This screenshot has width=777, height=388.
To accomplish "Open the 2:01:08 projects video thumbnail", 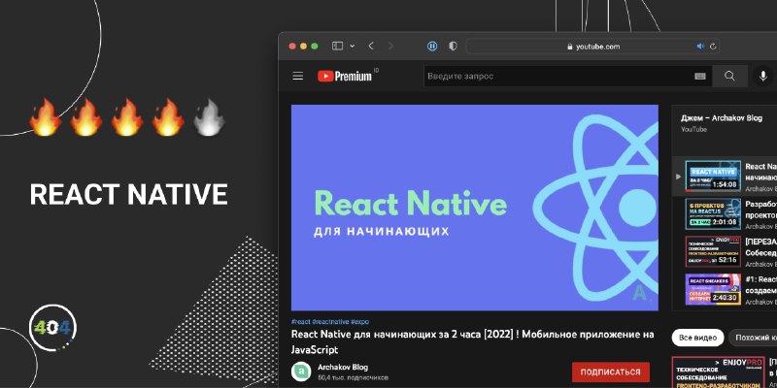I will pos(713,213).
